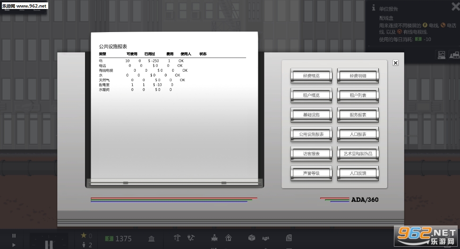
Task: Close the ADA/360 report terminal
Action: pos(395,63)
